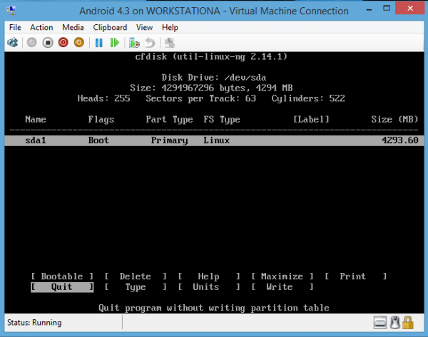The height and width of the screenshot is (337, 428).
Task: Click the [Label] column header
Action: pyautogui.click(x=311, y=120)
